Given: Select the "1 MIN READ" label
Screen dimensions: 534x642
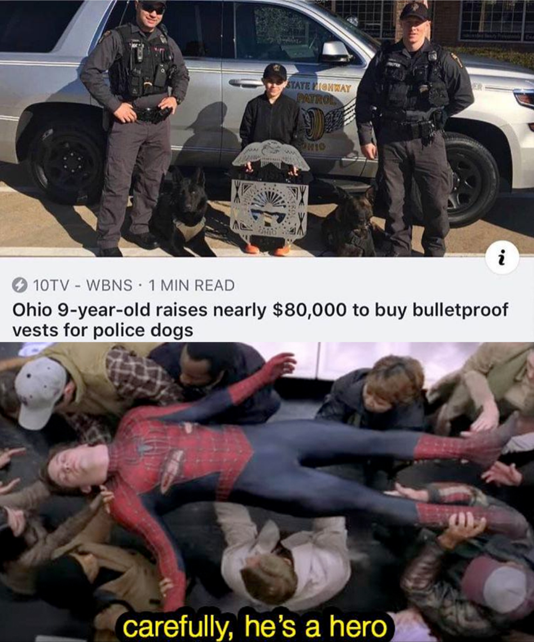Looking at the screenshot, I should click(191, 285).
